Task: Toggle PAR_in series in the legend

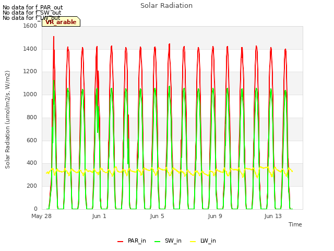Action: (132, 241)
